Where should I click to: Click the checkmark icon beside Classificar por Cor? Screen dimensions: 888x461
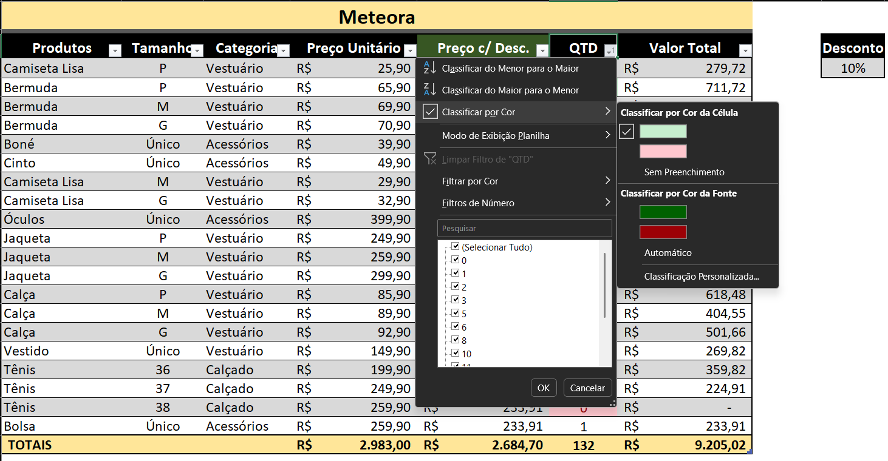click(430, 112)
